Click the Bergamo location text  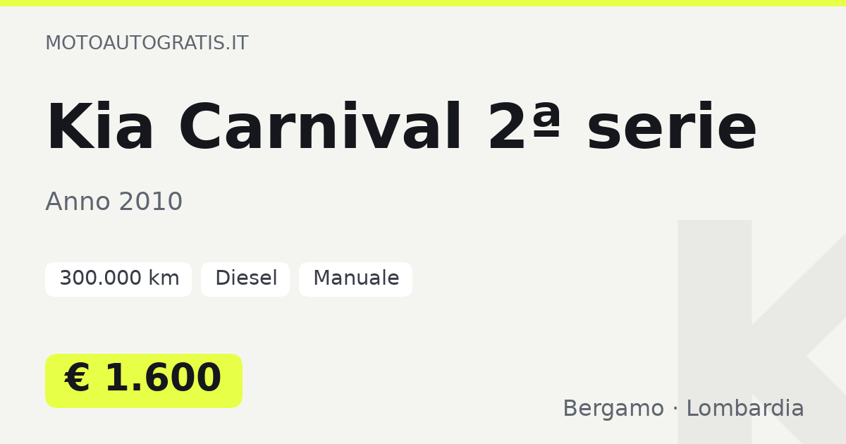click(x=613, y=409)
